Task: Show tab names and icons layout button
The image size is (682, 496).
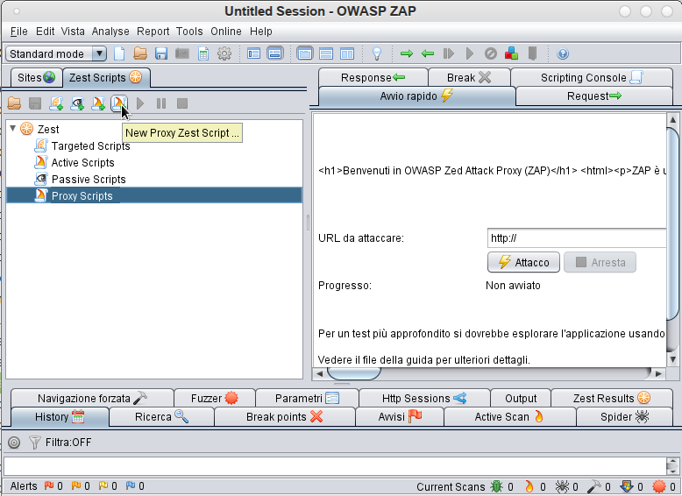Action: [253, 54]
